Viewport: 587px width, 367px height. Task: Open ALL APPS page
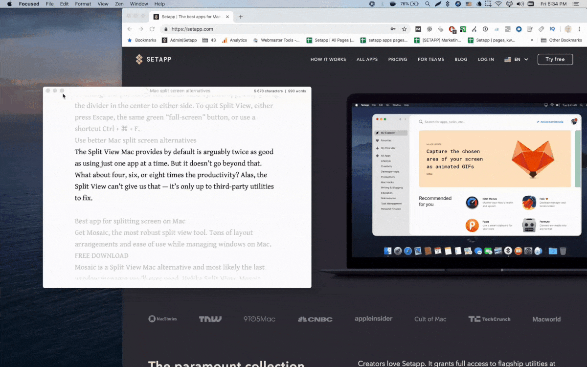[x=367, y=59]
